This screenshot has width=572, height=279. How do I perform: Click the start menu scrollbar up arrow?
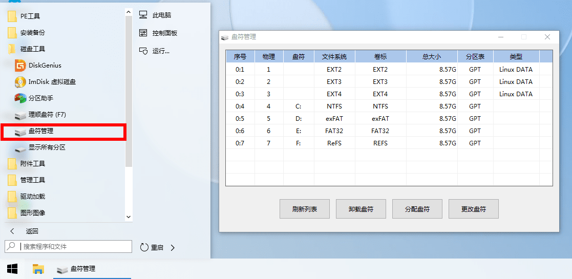coord(129,12)
